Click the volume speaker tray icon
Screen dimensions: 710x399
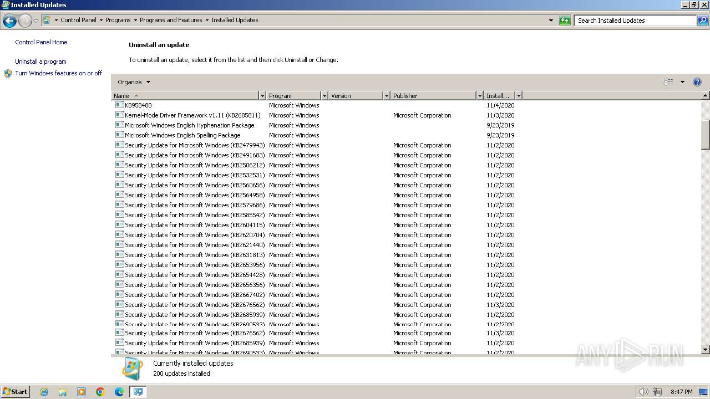643,392
